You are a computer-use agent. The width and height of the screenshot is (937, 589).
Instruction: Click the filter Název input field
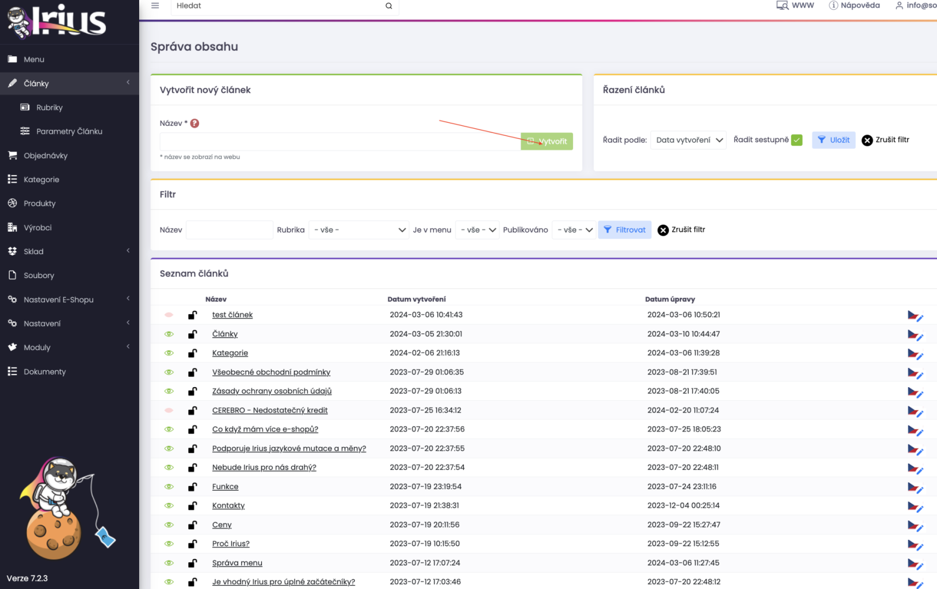click(229, 230)
